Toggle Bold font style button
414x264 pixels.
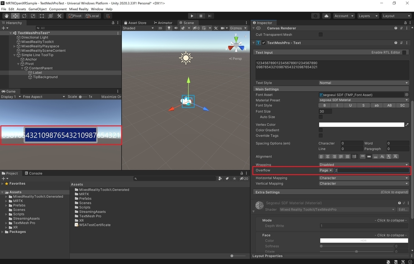324,105
